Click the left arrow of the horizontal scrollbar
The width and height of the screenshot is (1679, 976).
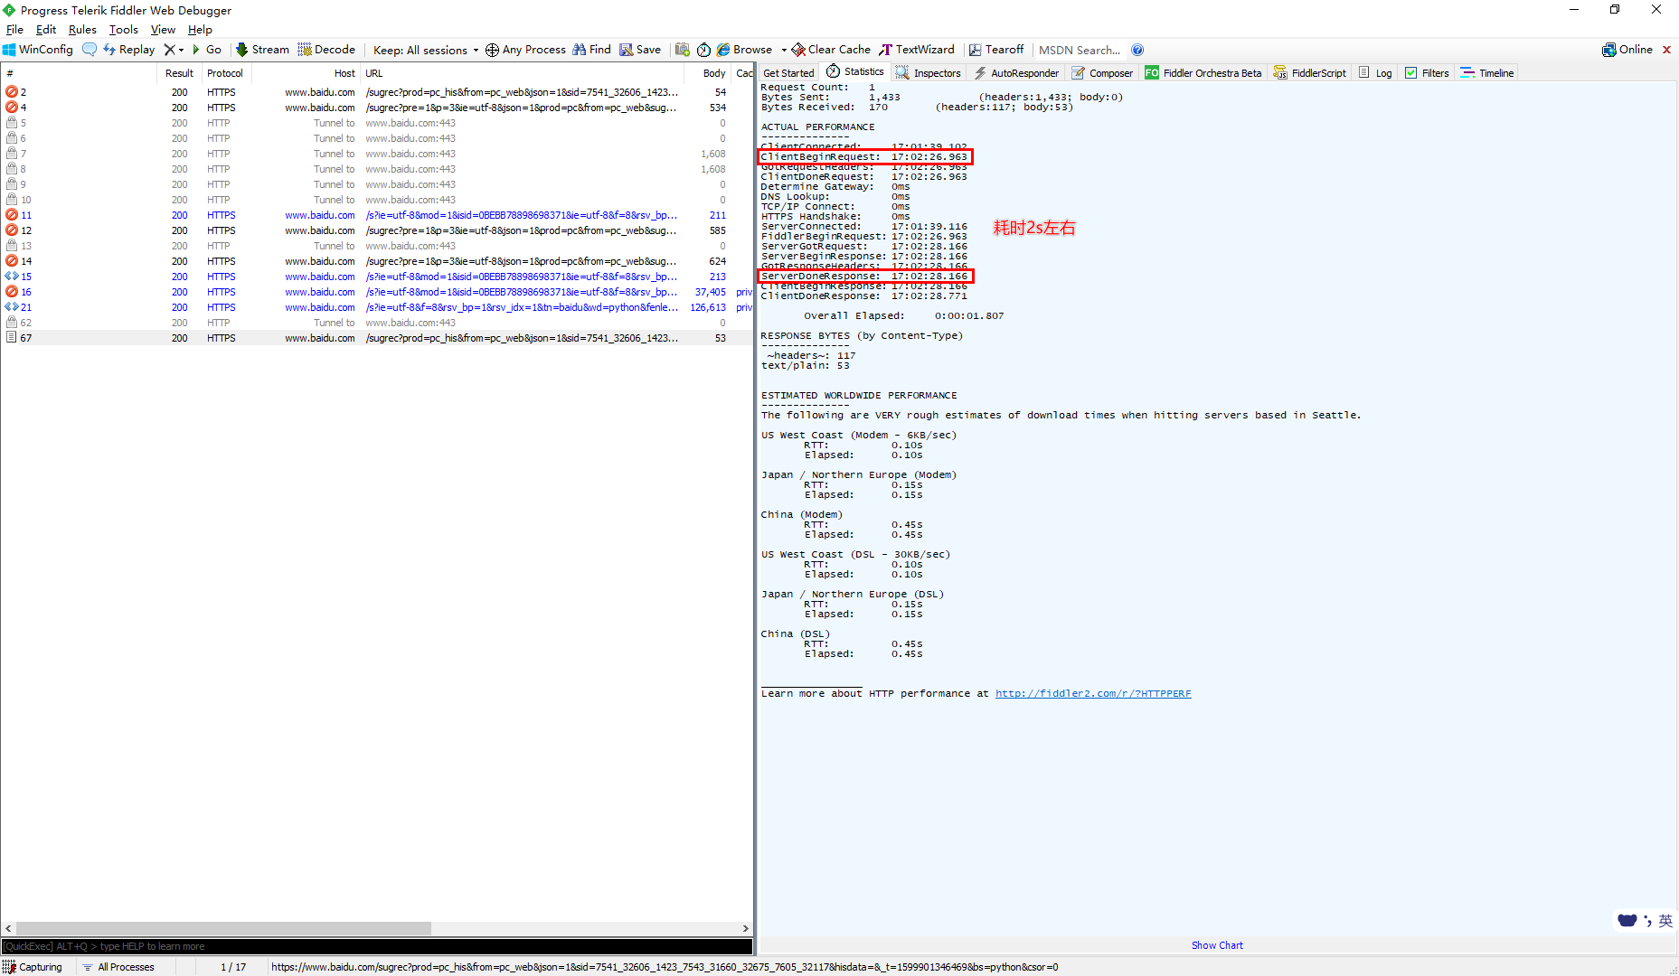[x=8, y=928]
